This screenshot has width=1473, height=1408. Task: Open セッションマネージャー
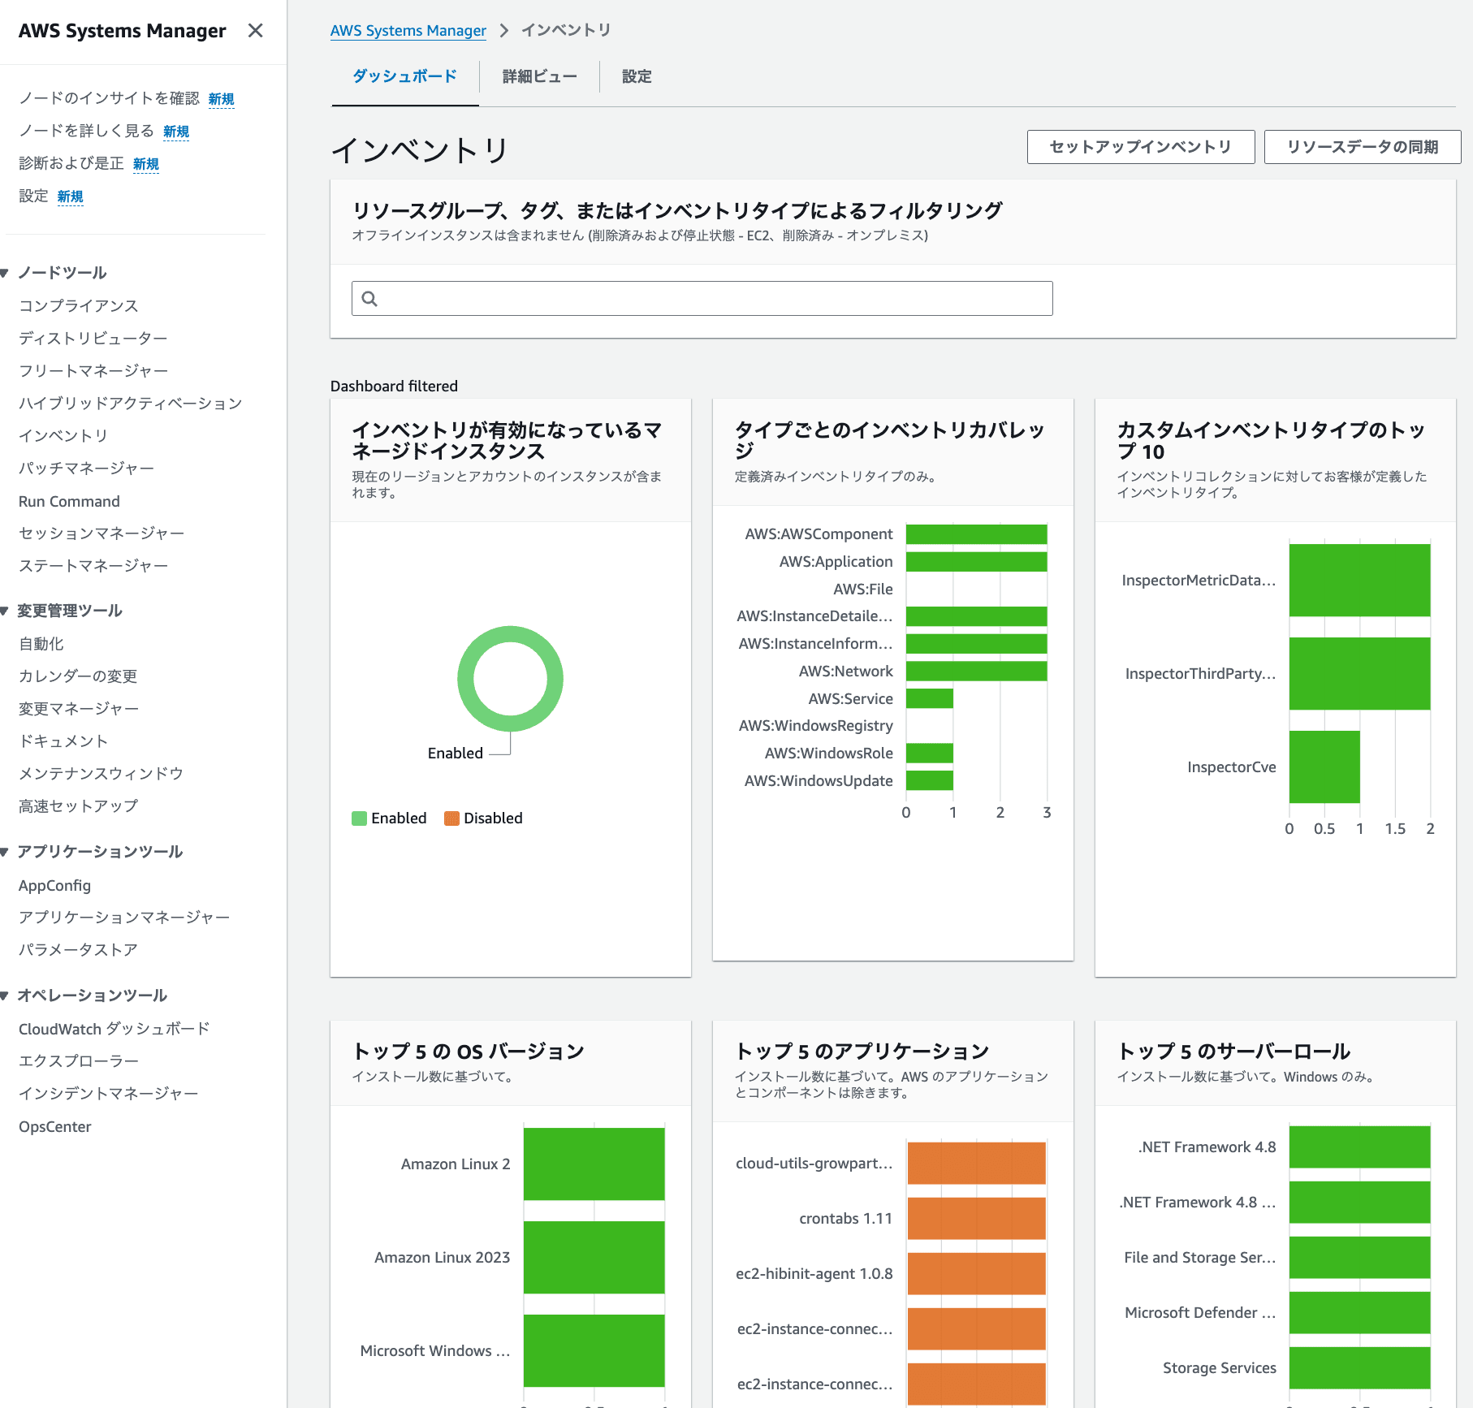tap(102, 533)
